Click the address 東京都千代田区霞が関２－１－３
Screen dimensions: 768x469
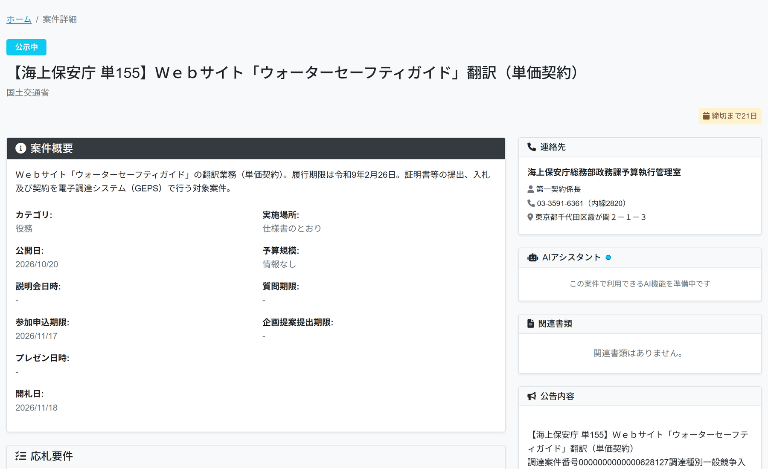(x=591, y=217)
